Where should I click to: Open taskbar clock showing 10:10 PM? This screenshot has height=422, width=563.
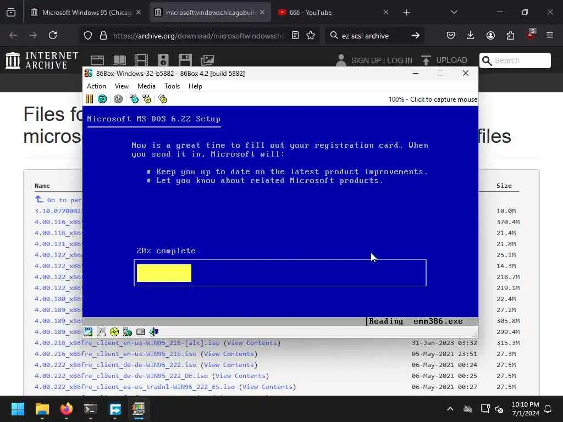(x=525, y=409)
